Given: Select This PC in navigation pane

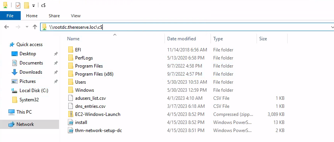Looking at the screenshot, I should point(24,112).
